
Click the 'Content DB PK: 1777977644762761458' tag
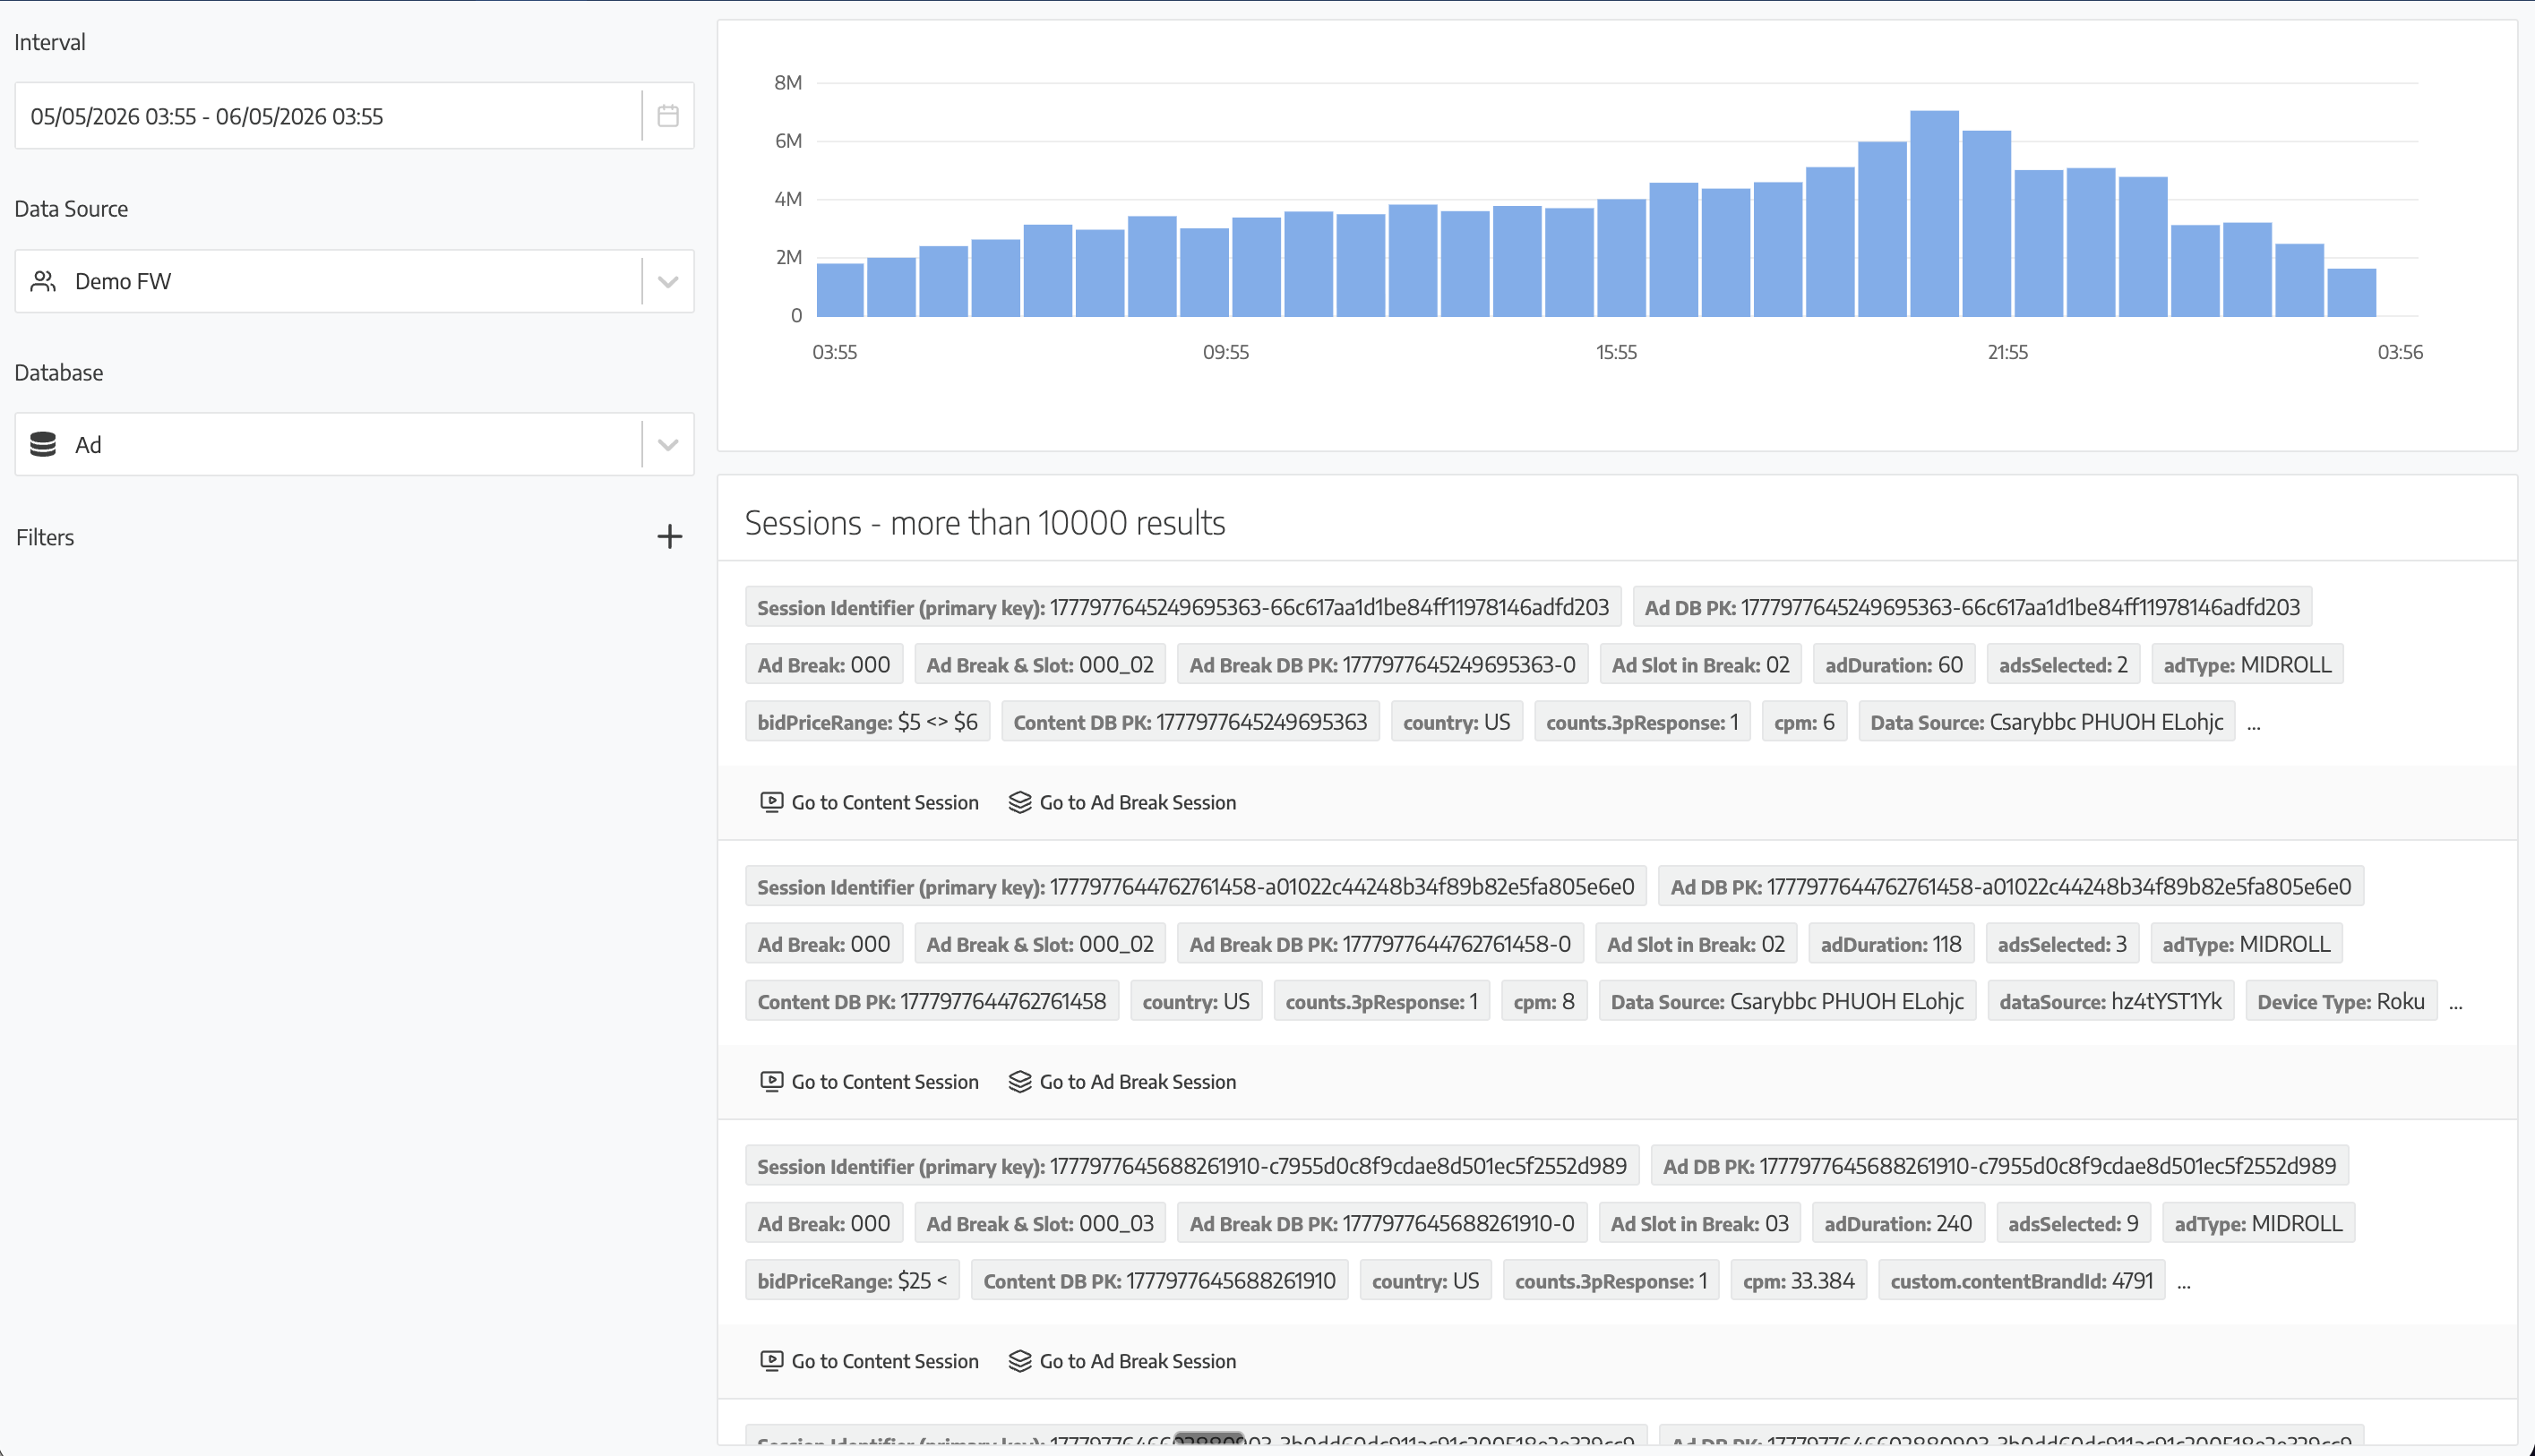(932, 1001)
